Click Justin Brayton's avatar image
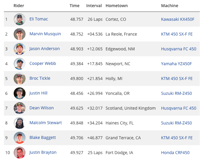204x160 pixels. pos(20,153)
